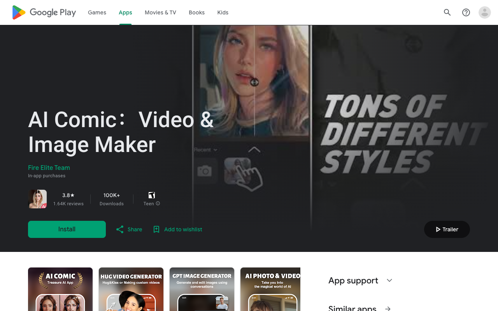Screen dimensions: 498x311
Task: Add the app to wishlist
Action: 177,229
